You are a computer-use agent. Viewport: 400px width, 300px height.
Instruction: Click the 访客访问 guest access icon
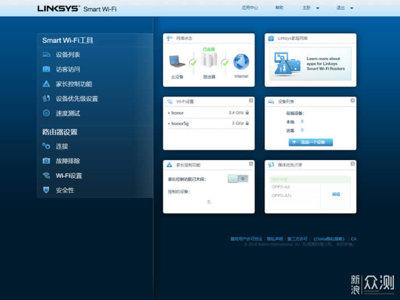pos(46,69)
